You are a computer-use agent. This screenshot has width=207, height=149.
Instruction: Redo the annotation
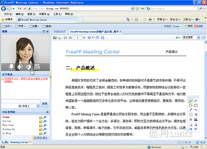196,129
